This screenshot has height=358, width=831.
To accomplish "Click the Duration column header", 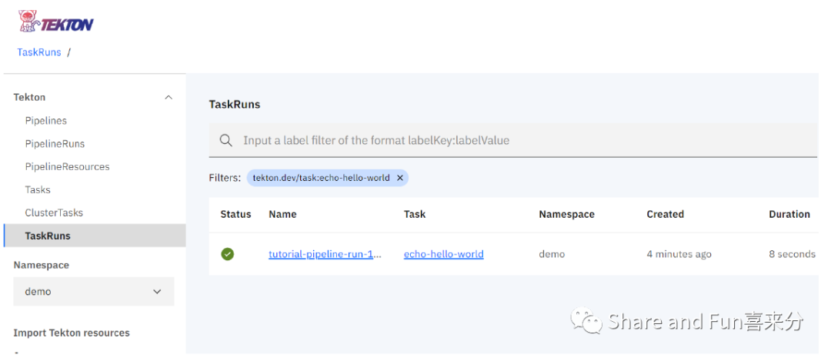I will click(789, 215).
